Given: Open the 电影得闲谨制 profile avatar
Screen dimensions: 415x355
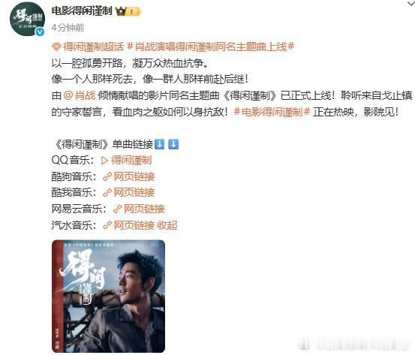Looking at the screenshot, I should (x=27, y=20).
